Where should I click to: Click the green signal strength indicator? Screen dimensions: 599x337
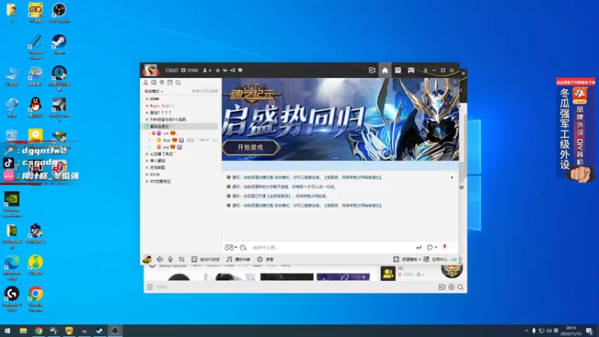[454, 259]
